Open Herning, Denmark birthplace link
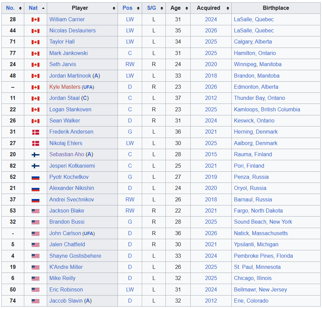 [x=256, y=132]
